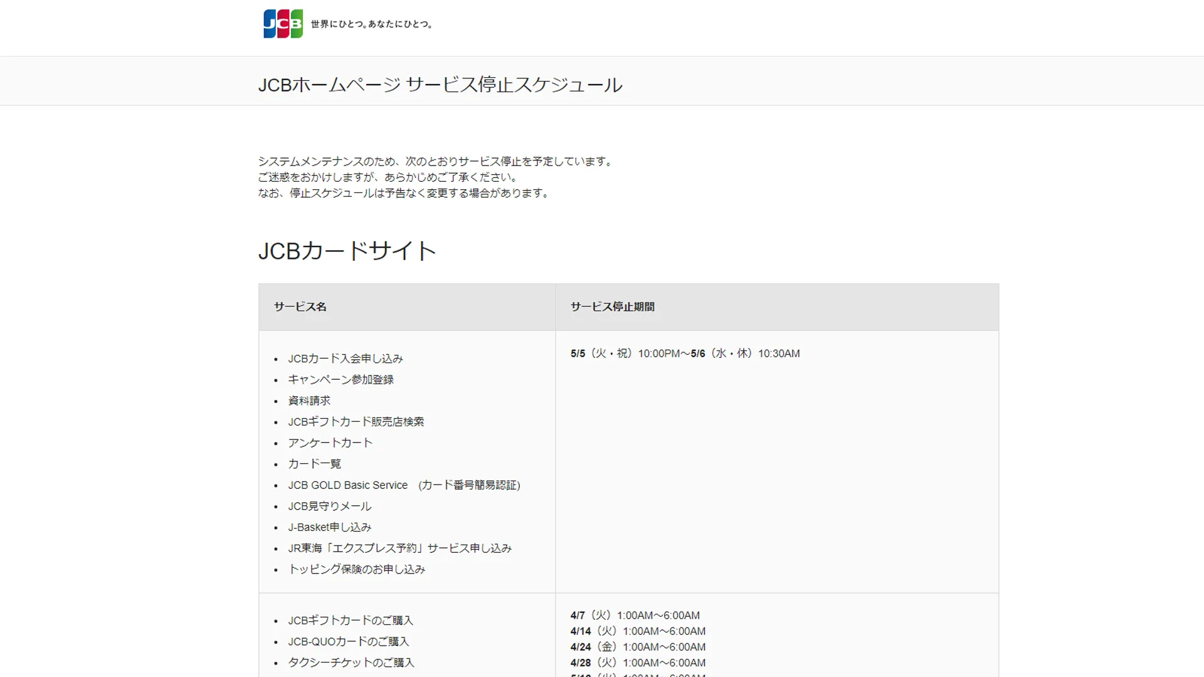1204x677 pixels.
Task: Click the JR東海「エクスプレス予約」サービス申し込み item
Action: point(400,548)
